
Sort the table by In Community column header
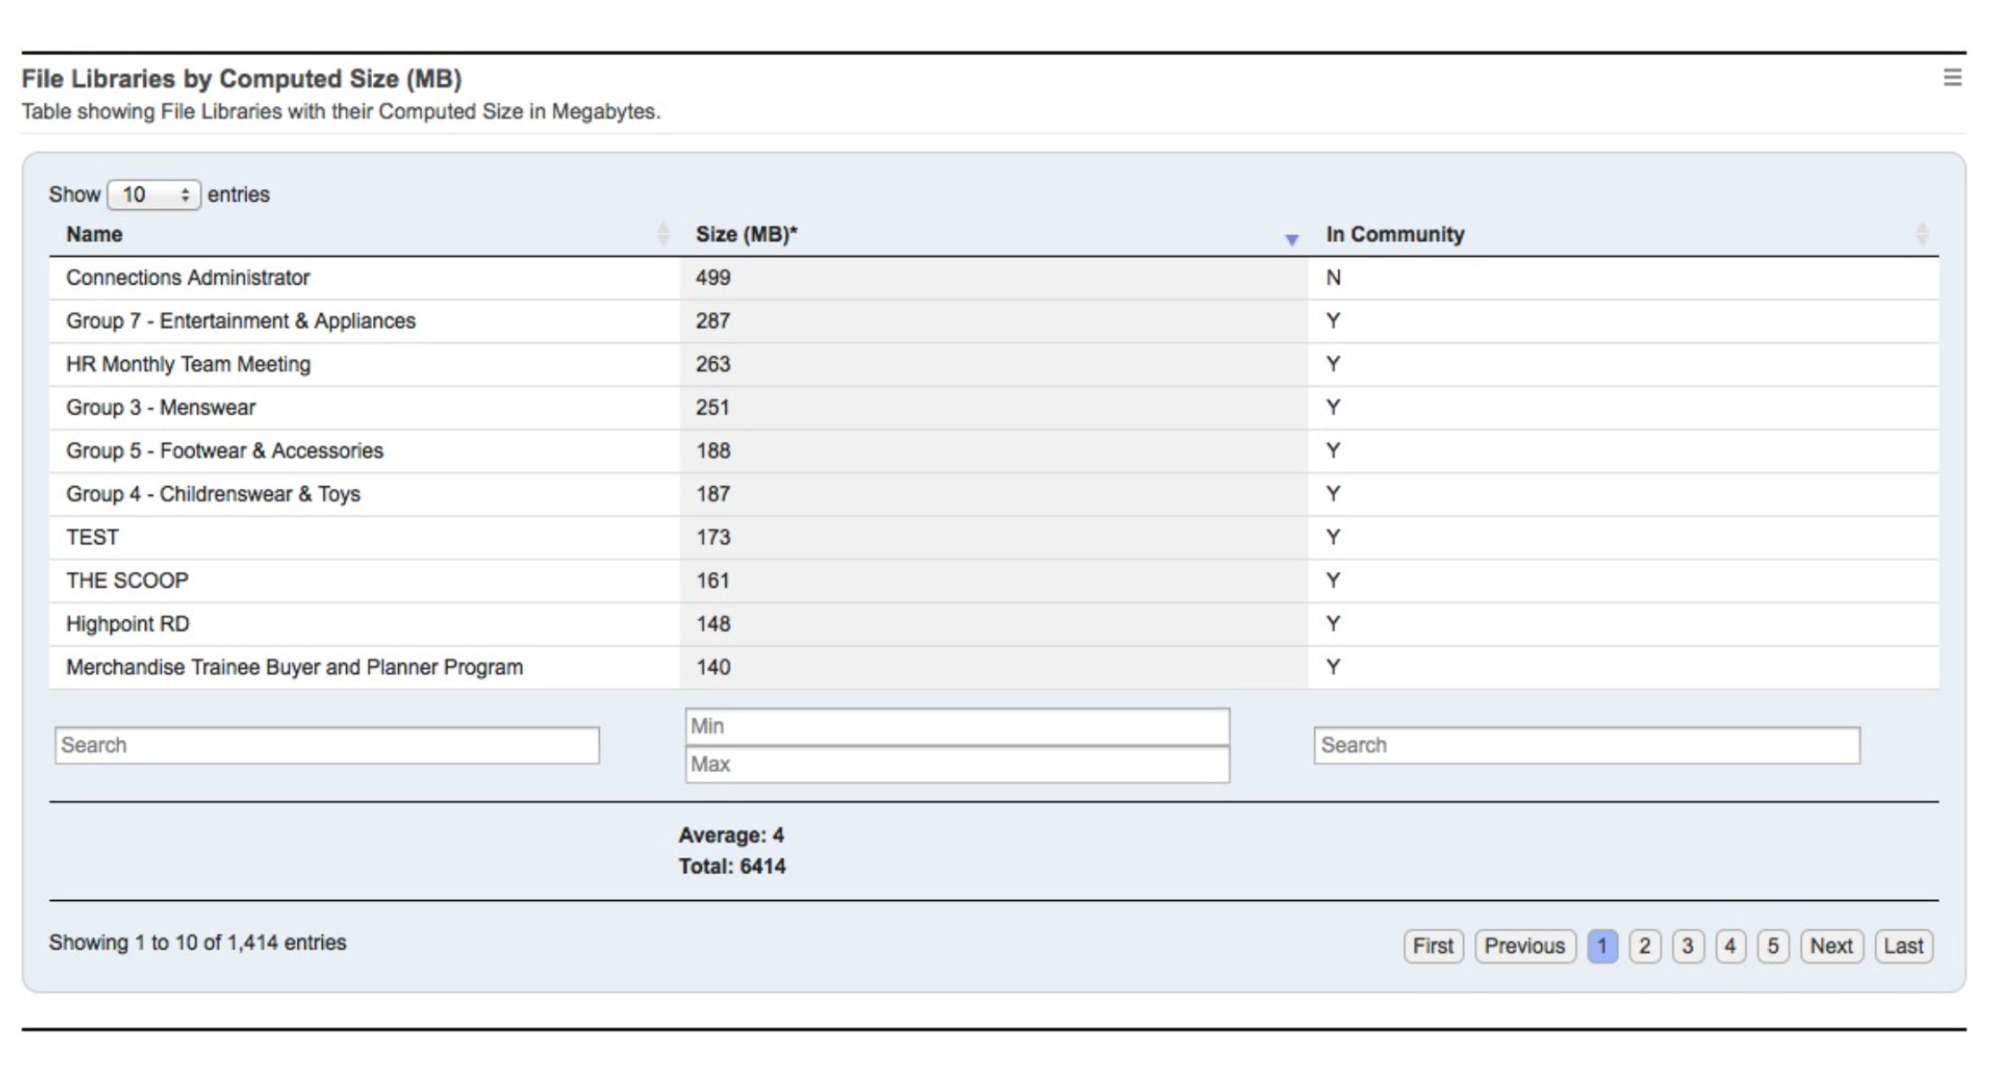[1395, 234]
